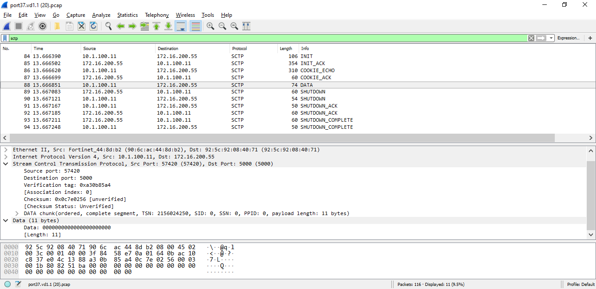Toggle auto-scroll during live capture
This screenshot has width=596, height=289.
pos(180,27)
